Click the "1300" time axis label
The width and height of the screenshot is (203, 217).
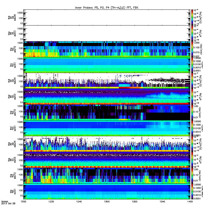tap(107, 202)
